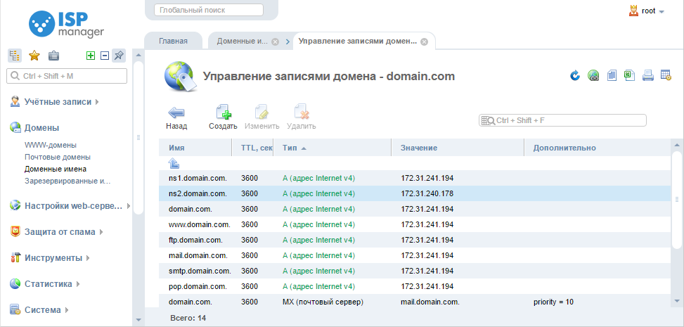Export the table to Excel
This screenshot has height=327, width=684.
(630, 76)
